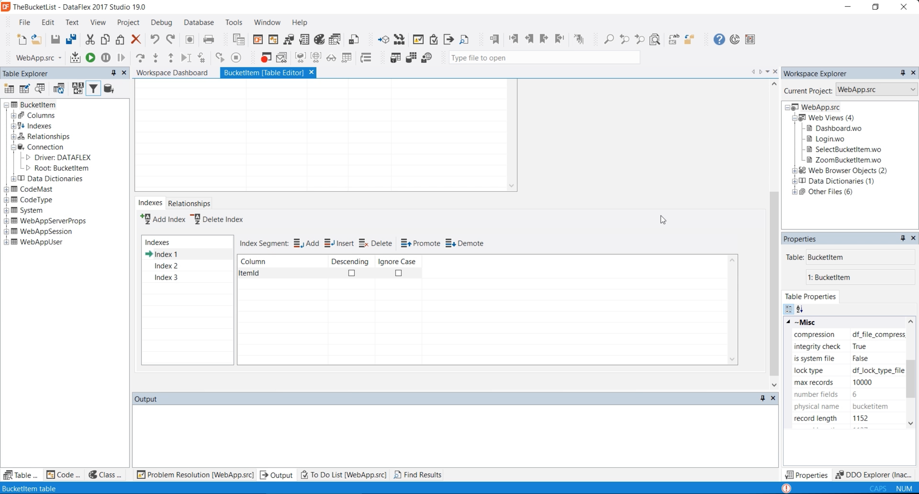Click the blue Help question mark icon

(x=719, y=39)
